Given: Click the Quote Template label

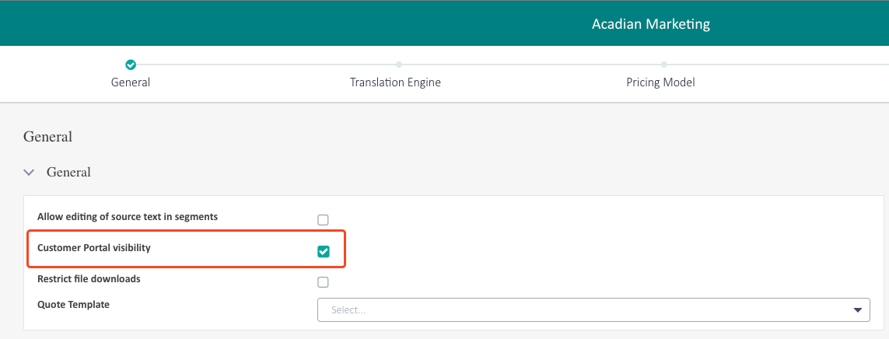Looking at the screenshot, I should [73, 305].
